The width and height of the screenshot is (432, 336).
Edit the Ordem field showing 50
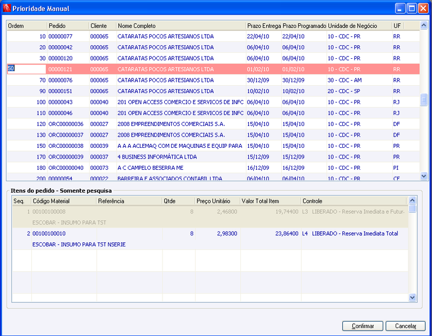coord(26,69)
